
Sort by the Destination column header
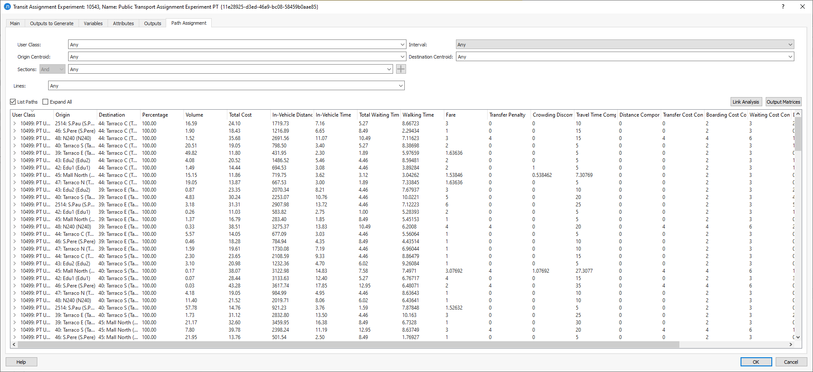119,115
